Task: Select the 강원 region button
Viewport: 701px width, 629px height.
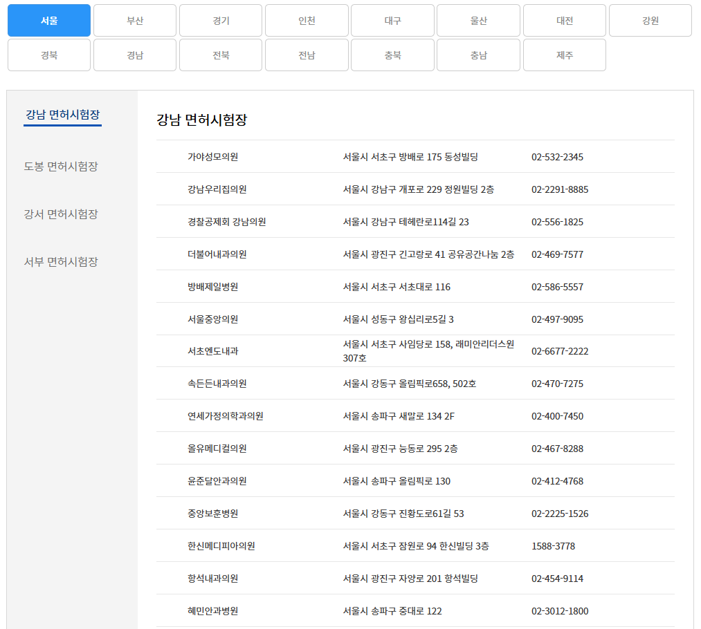Action: [650, 21]
